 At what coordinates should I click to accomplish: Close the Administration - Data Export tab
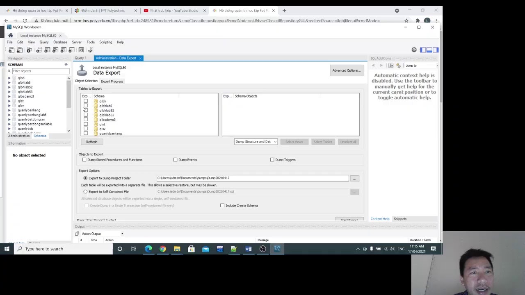point(140,58)
